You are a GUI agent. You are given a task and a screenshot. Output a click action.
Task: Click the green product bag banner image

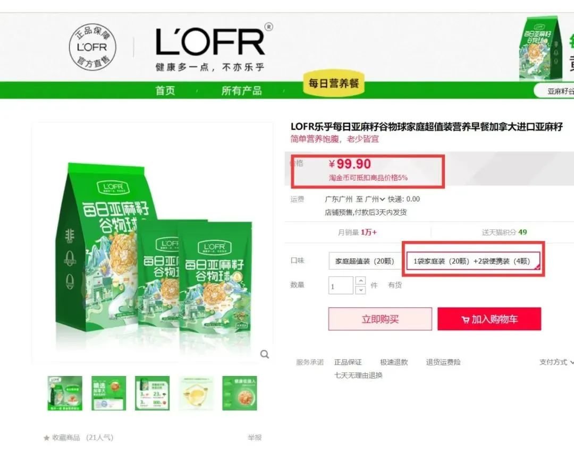click(x=540, y=48)
